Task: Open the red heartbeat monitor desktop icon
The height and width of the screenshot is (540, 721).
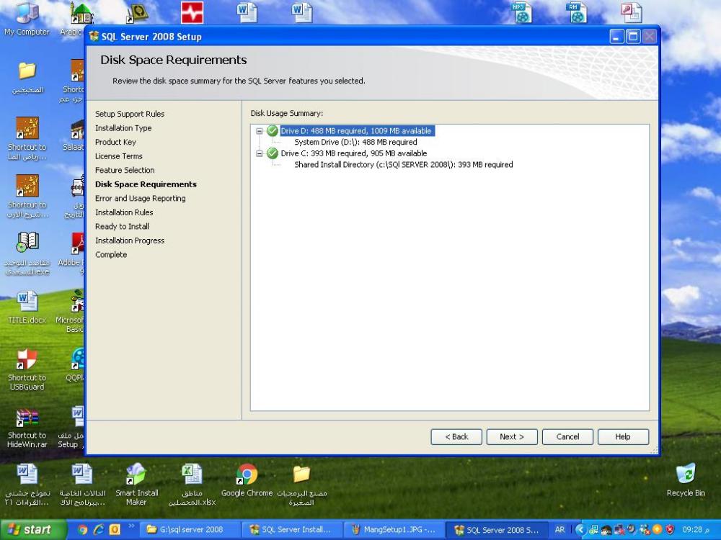Action: point(192,12)
